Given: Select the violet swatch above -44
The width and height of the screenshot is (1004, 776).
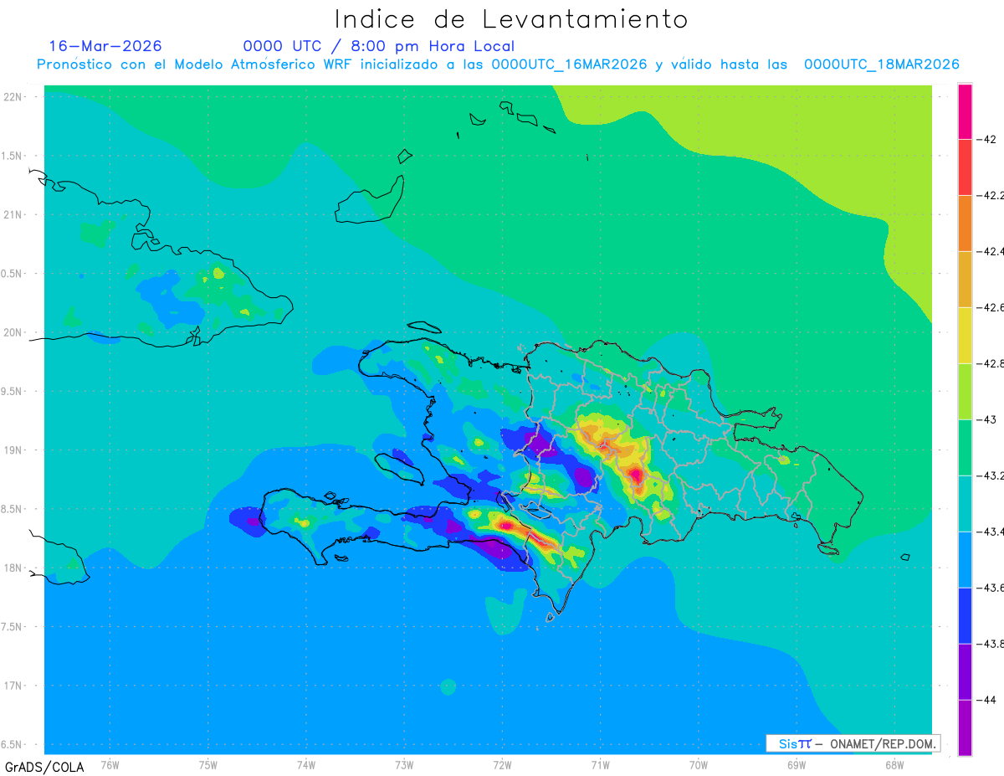Looking at the screenshot, I should (x=965, y=671).
